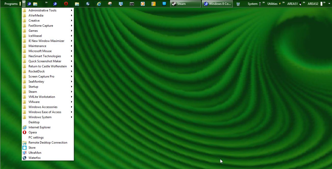332x169 pixels.
Task: Launch UltraMon from the menu
Action: [48, 153]
